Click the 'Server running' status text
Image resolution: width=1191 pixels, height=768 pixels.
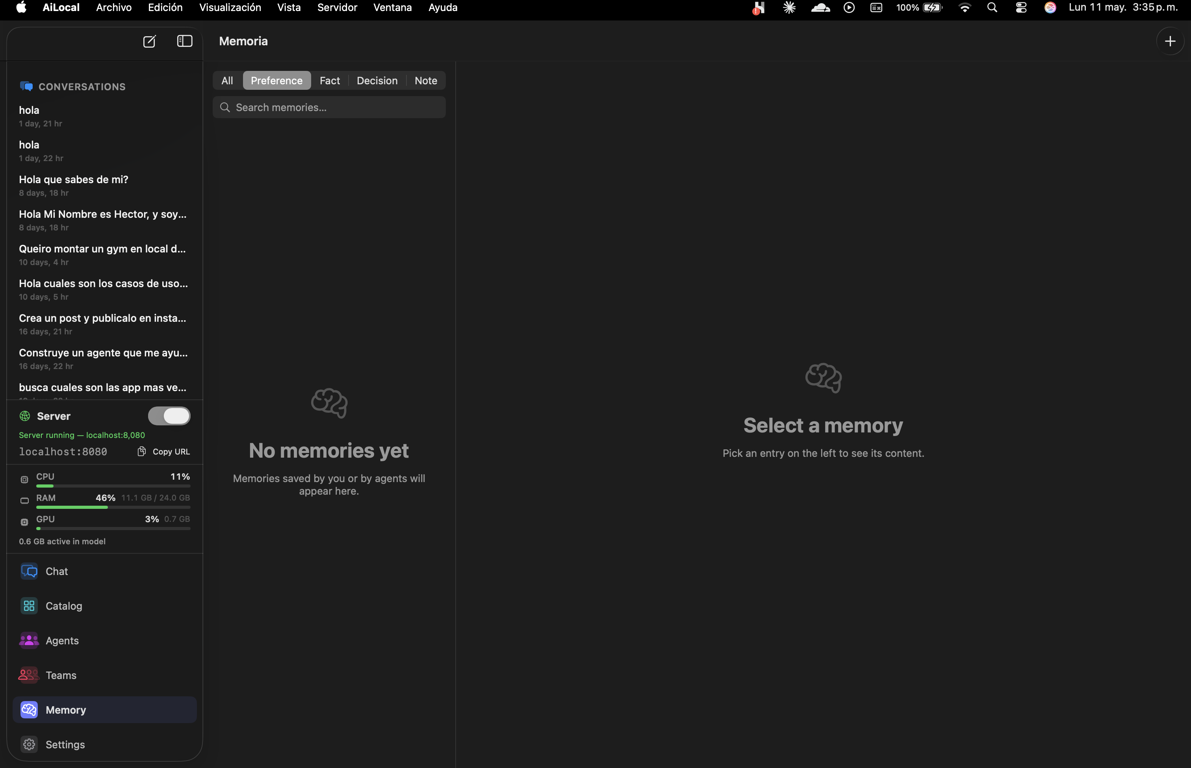point(82,435)
